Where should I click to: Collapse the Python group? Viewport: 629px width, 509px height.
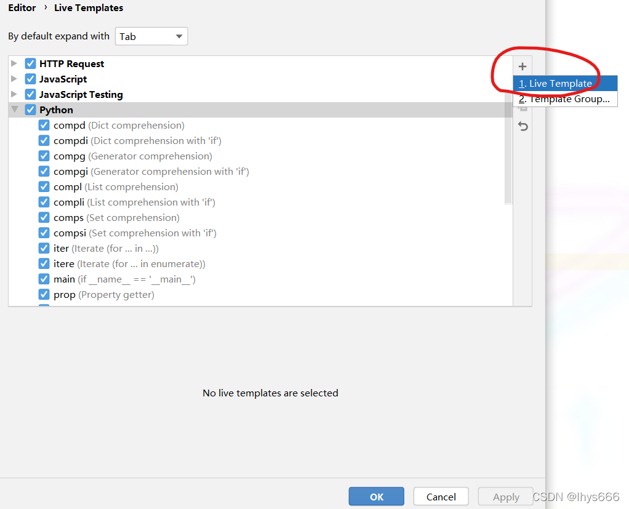[15, 109]
